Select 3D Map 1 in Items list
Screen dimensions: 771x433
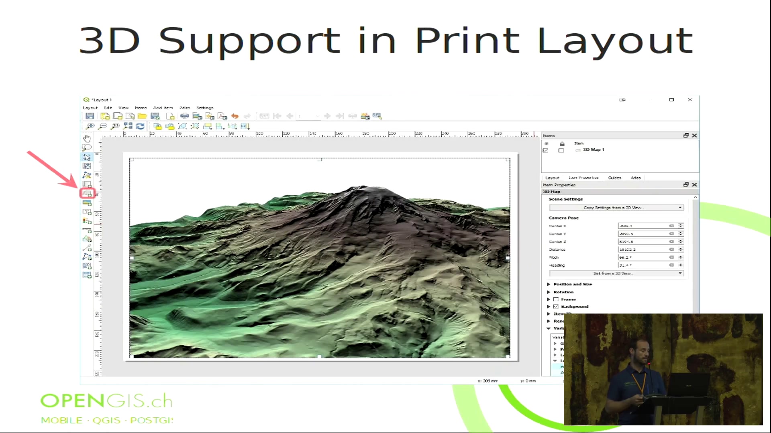point(594,150)
